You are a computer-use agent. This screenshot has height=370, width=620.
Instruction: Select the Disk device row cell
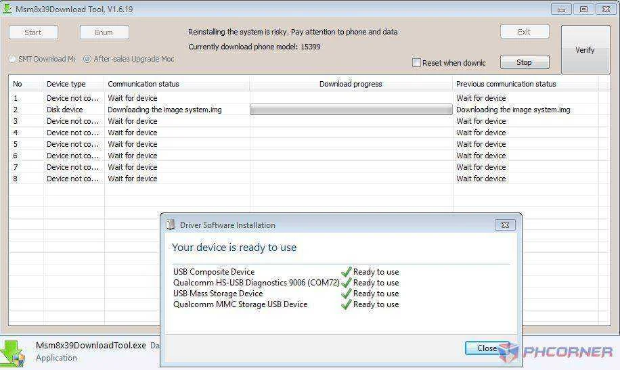coord(65,110)
